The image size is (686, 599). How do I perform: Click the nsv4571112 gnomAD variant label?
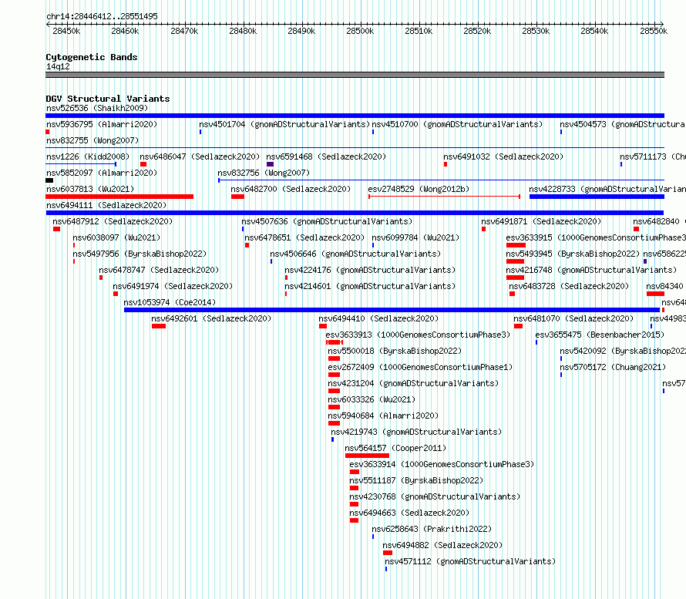click(x=470, y=561)
